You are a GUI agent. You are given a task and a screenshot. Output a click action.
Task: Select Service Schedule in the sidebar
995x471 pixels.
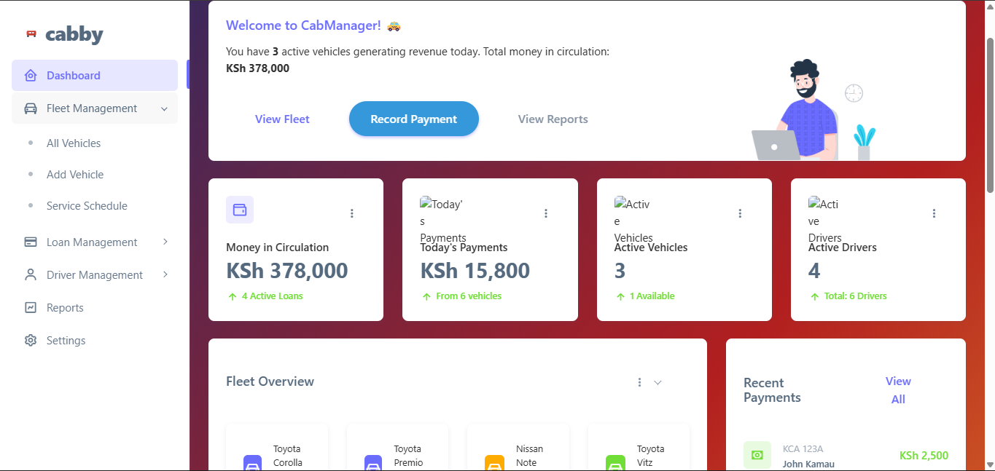(87, 205)
